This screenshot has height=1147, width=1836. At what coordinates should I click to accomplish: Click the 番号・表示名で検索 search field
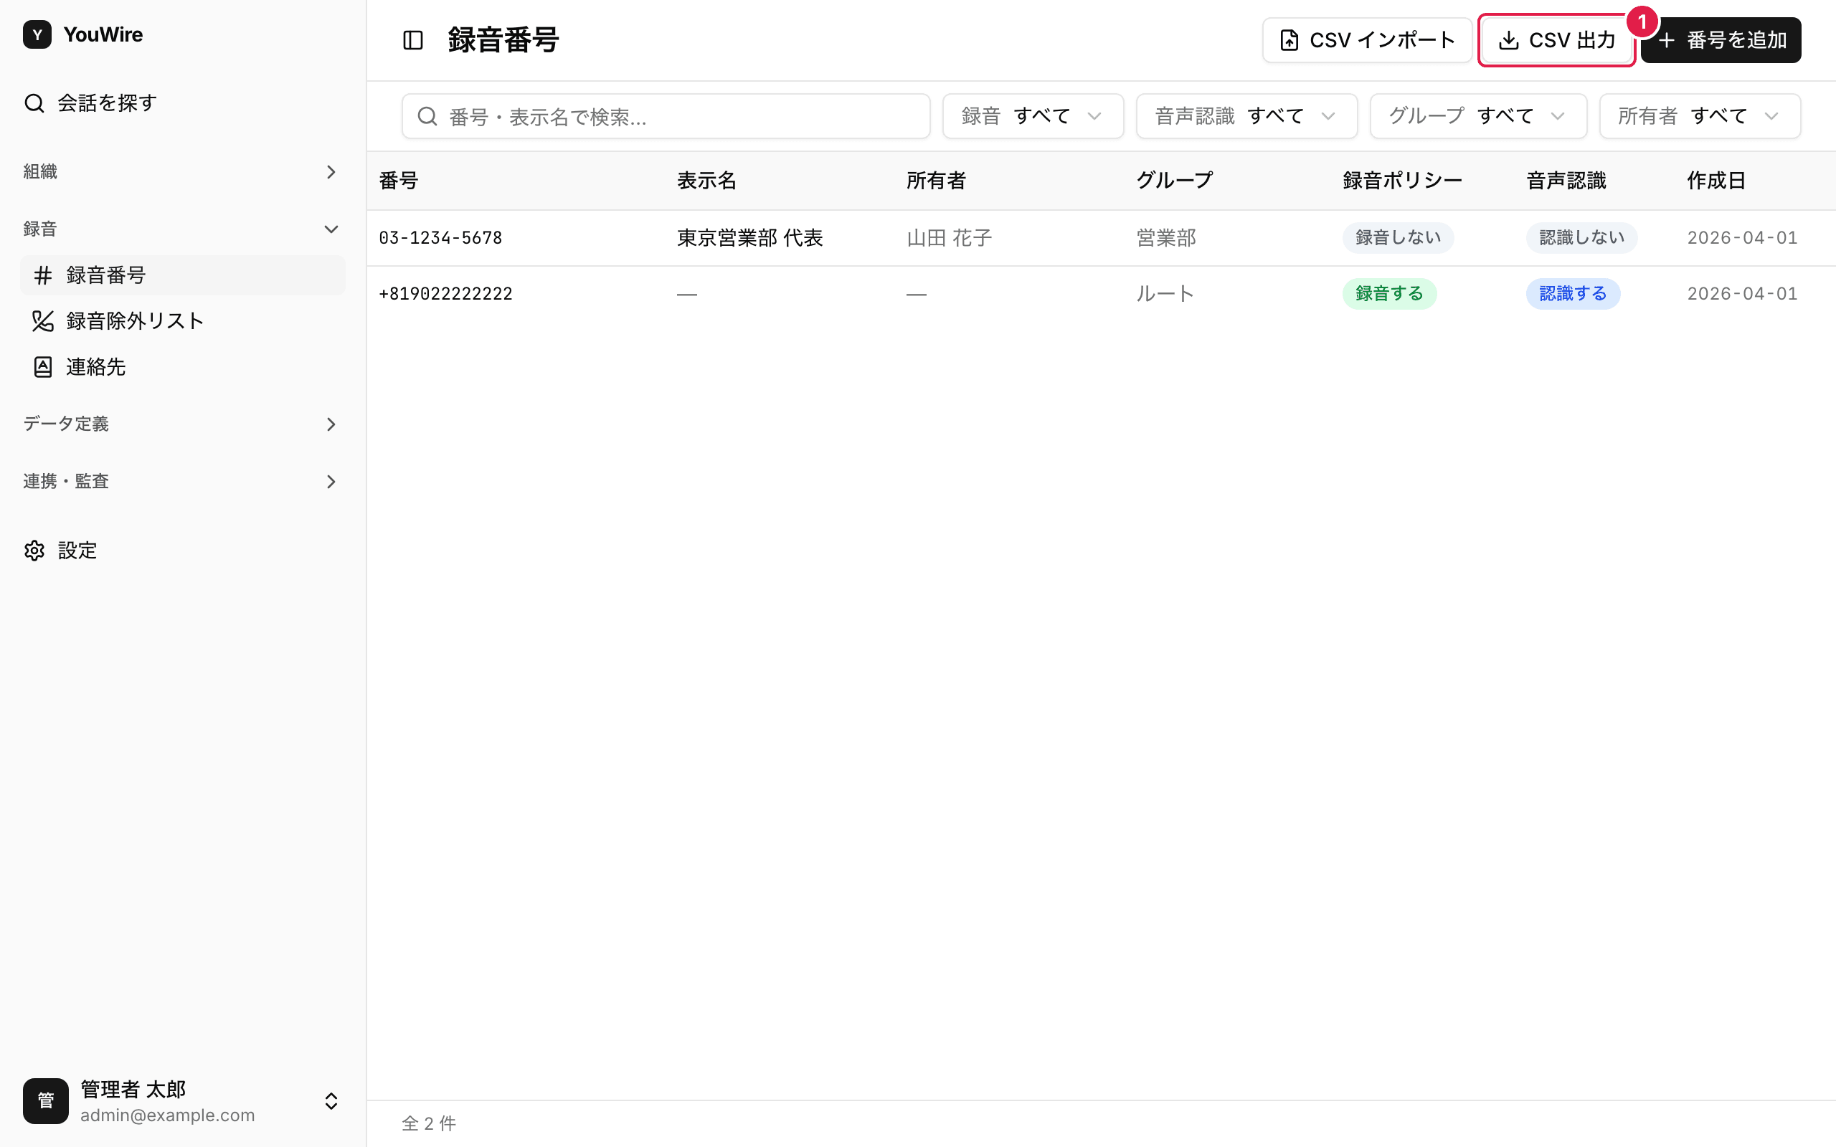tap(666, 116)
